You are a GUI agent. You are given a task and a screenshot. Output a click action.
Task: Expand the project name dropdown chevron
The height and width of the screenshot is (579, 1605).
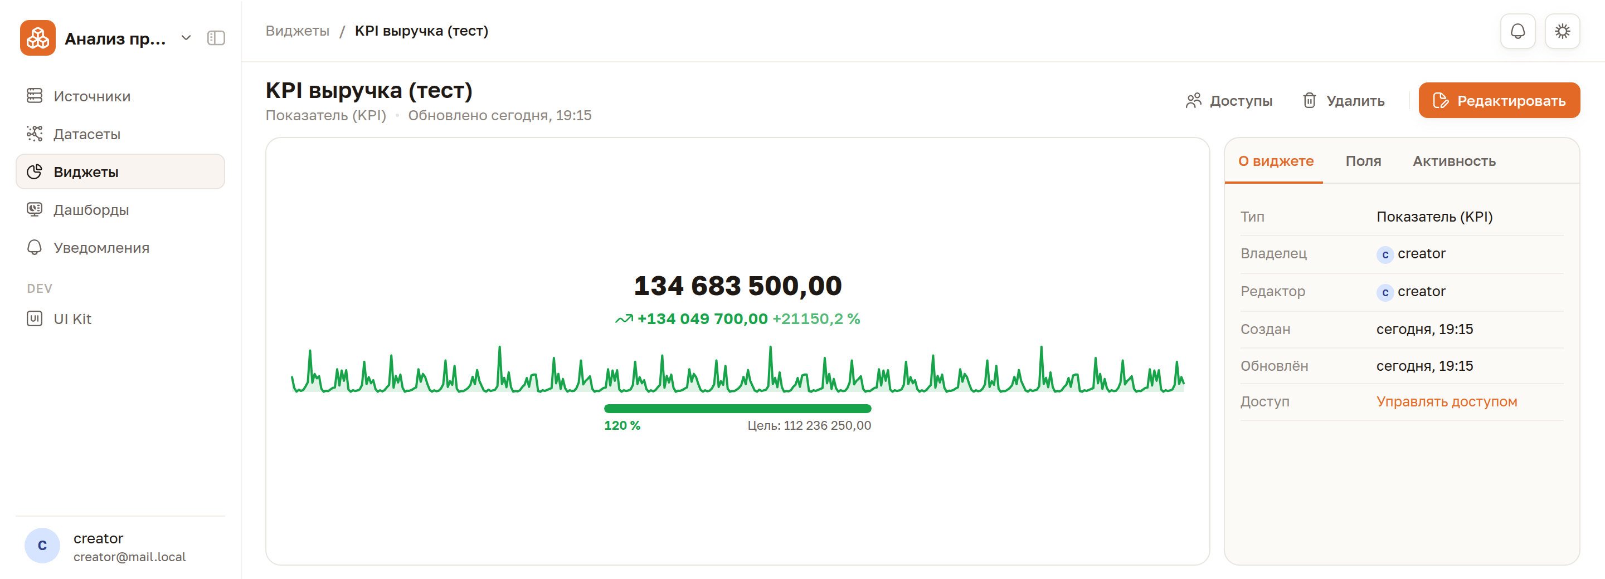pos(186,38)
